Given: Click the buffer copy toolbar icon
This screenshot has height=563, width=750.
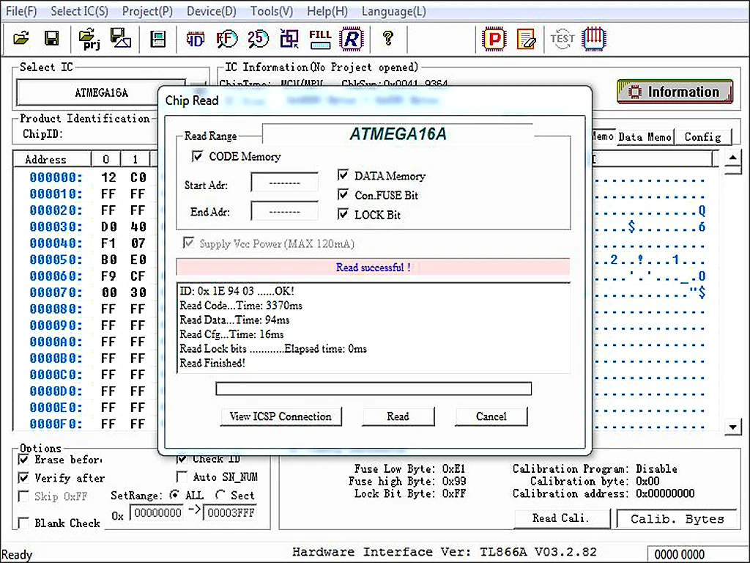Looking at the screenshot, I should (289, 39).
